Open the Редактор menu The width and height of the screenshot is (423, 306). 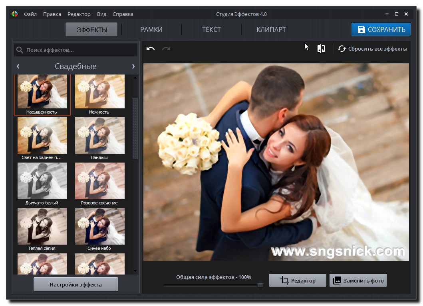(79, 14)
